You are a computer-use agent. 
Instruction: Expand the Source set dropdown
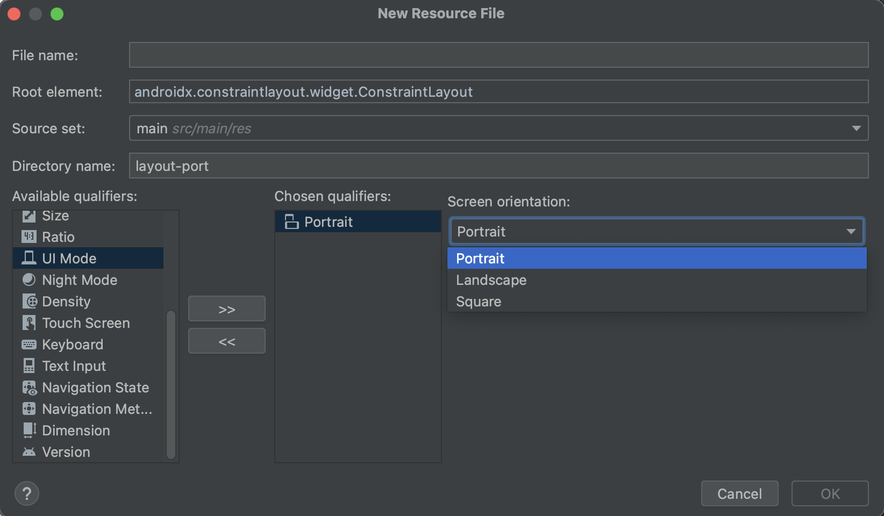coord(856,128)
